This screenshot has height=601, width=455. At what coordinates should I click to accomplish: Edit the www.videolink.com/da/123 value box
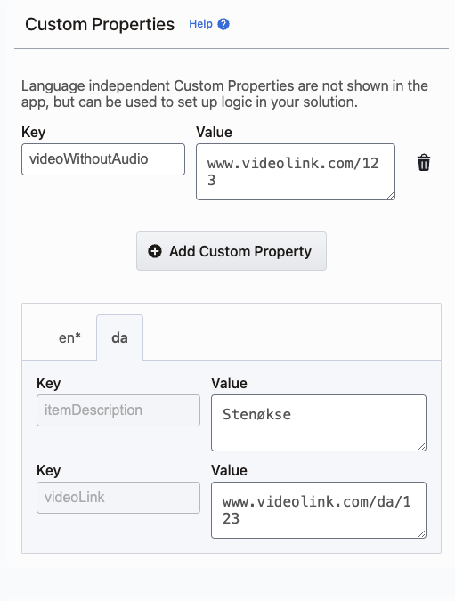click(x=319, y=510)
